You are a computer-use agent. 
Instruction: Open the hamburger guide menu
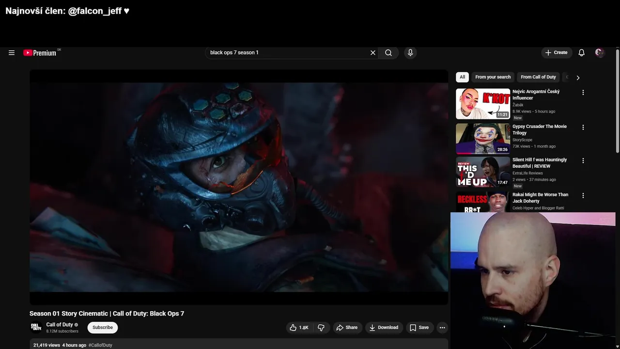[12, 53]
